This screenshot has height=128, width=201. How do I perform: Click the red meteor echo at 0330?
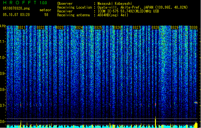(x=196, y=103)
